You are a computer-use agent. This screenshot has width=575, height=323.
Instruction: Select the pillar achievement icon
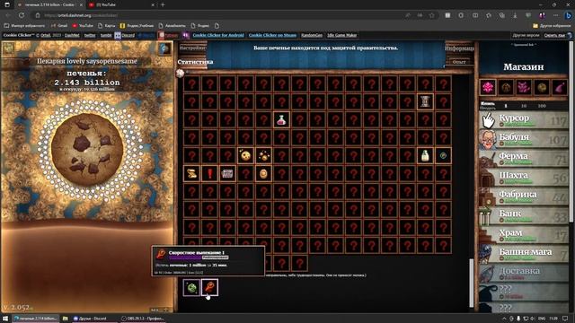click(425, 101)
